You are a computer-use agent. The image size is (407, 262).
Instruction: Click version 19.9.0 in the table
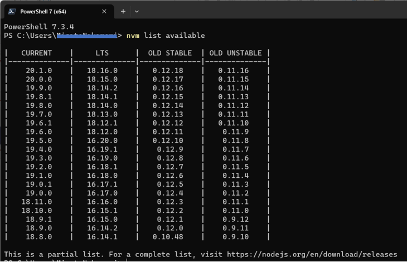click(x=38, y=88)
